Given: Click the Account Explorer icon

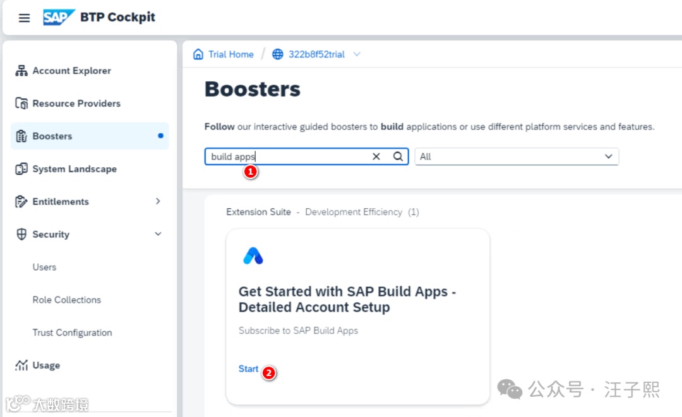Looking at the screenshot, I should click(21, 71).
